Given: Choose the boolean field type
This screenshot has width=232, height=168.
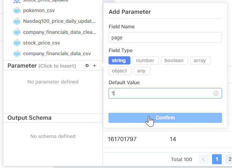Looking at the screenshot, I should tap(174, 60).
